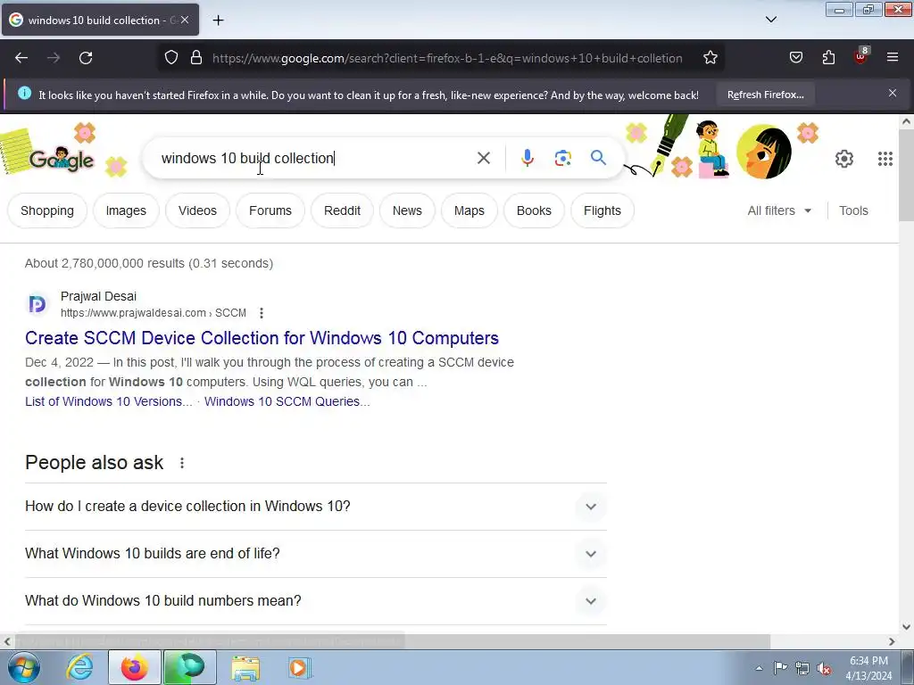This screenshot has height=685, width=914.
Task: Click the horizontal scrollbar right arrow
Action: coord(892,641)
